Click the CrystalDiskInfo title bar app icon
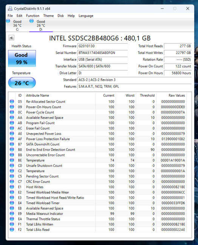Viewport: 198px width, 245px height. (10, 9)
